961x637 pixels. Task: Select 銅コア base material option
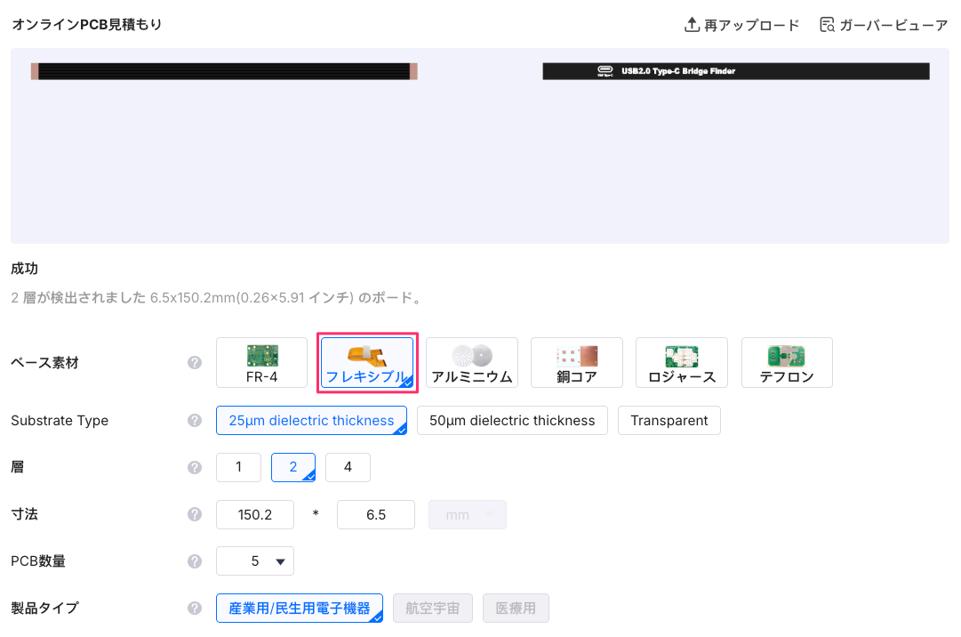576,363
